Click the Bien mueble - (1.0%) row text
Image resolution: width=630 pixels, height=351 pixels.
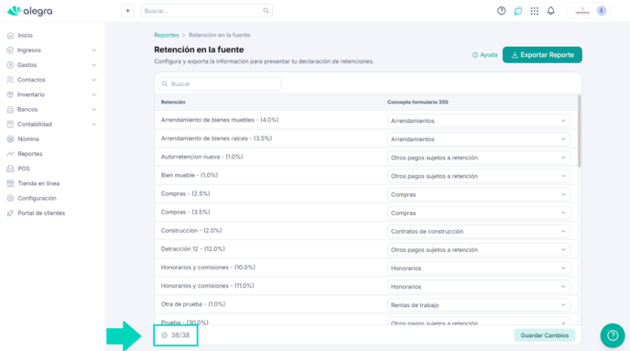coord(190,175)
